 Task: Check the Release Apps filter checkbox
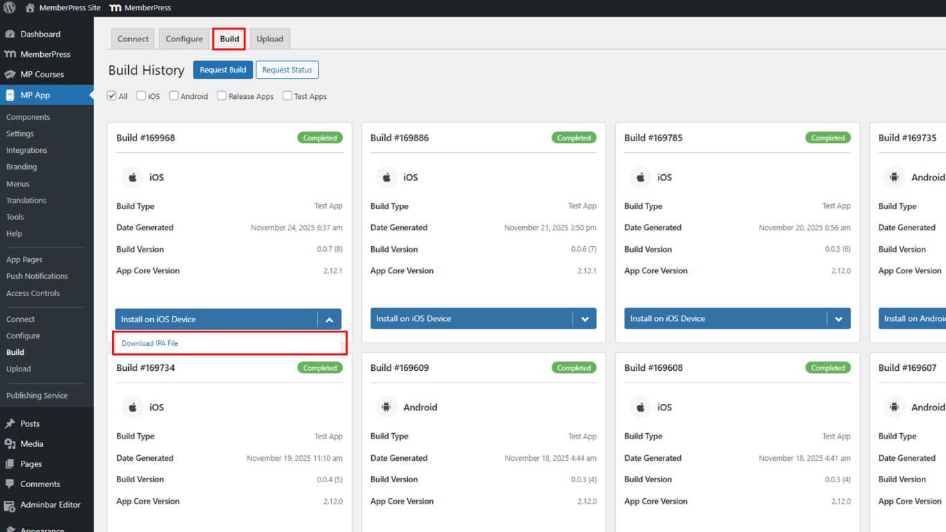(x=222, y=96)
